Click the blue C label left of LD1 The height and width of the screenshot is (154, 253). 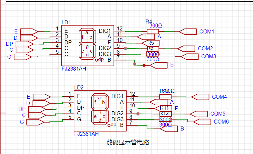coord(11,50)
